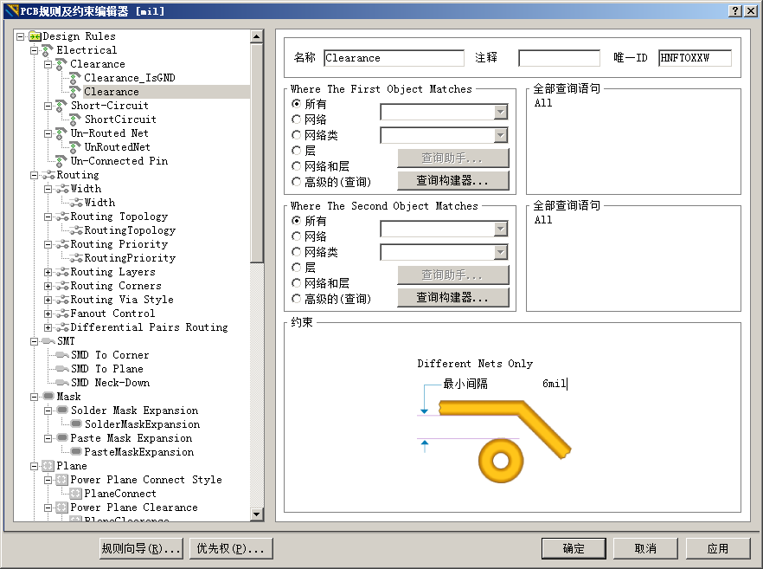Click the SMD To Plane icon
763x569 pixels.
click(61, 369)
